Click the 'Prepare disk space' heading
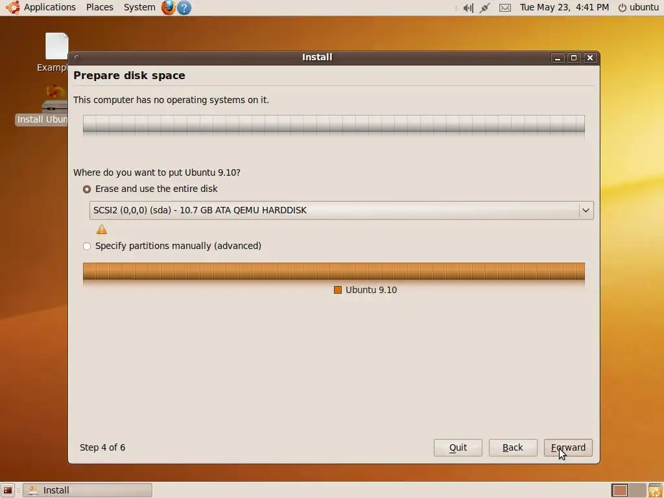 pyautogui.click(x=129, y=75)
